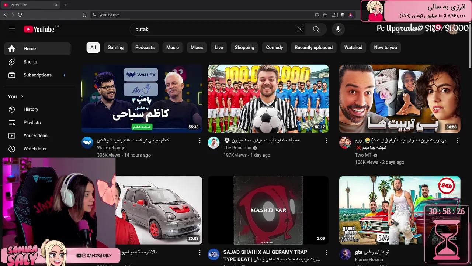Open the zoom magnifier in address bar
Screen dimensions: 472x266
[325, 15]
